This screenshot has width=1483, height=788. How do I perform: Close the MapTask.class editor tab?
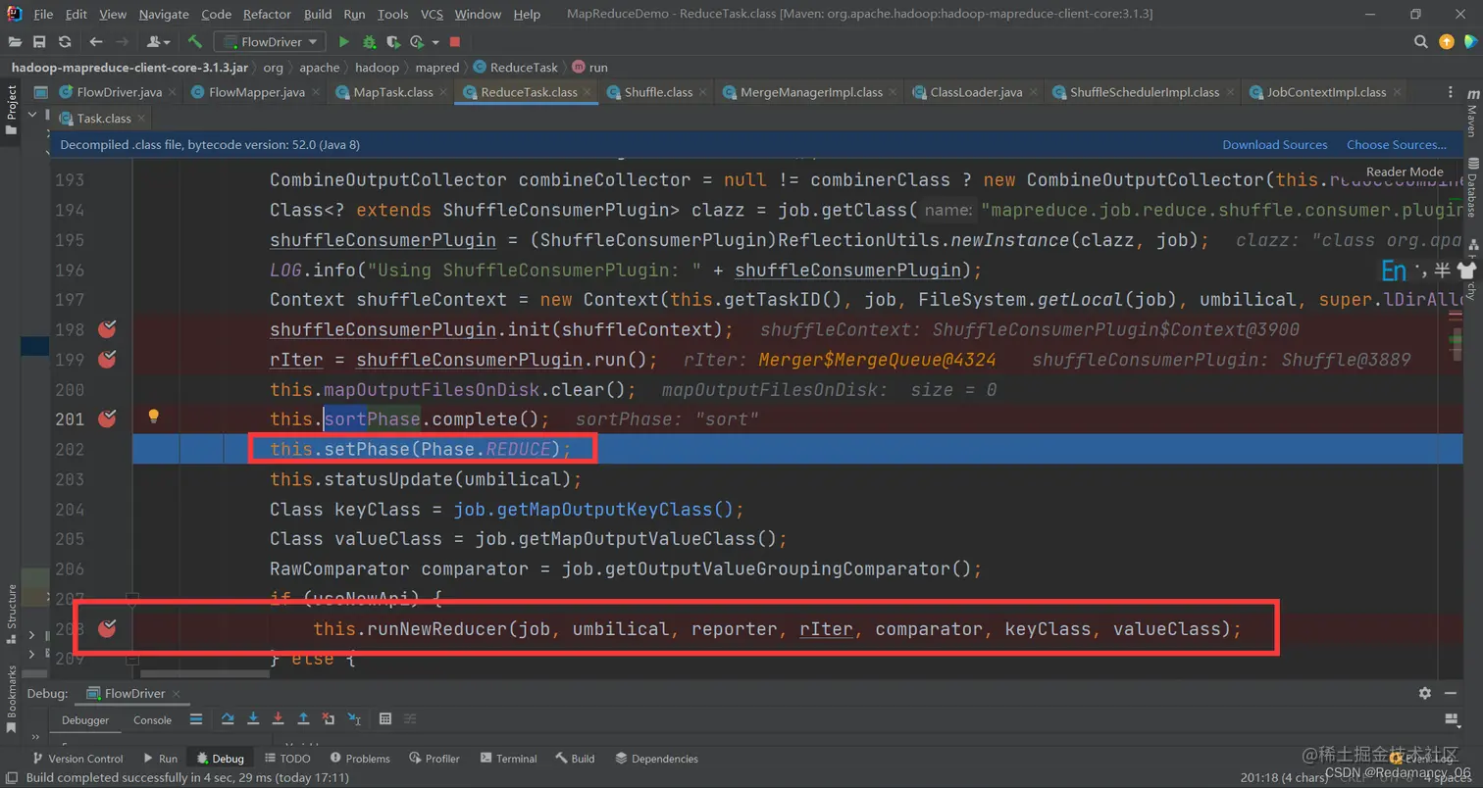(444, 92)
